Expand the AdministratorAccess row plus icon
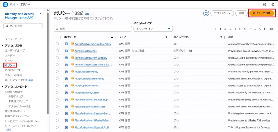278x132 pixels. coord(66,51)
